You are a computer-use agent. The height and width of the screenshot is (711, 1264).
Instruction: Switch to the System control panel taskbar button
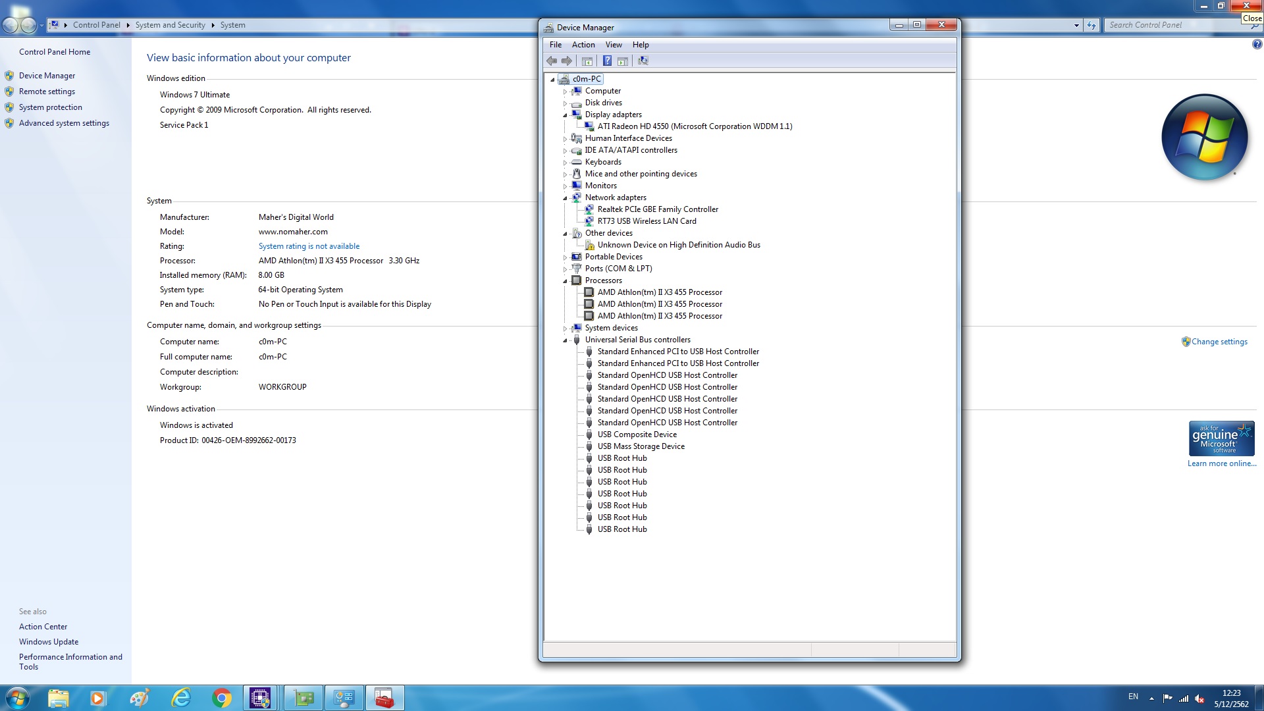(x=344, y=698)
